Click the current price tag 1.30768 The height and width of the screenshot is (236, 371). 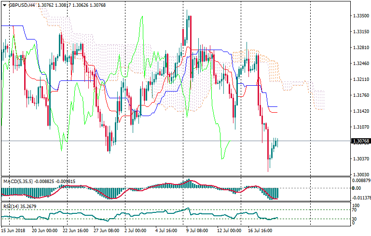361,141
